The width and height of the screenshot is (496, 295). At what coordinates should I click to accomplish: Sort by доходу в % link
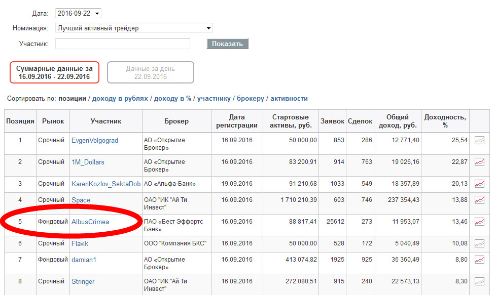pyautogui.click(x=172, y=99)
